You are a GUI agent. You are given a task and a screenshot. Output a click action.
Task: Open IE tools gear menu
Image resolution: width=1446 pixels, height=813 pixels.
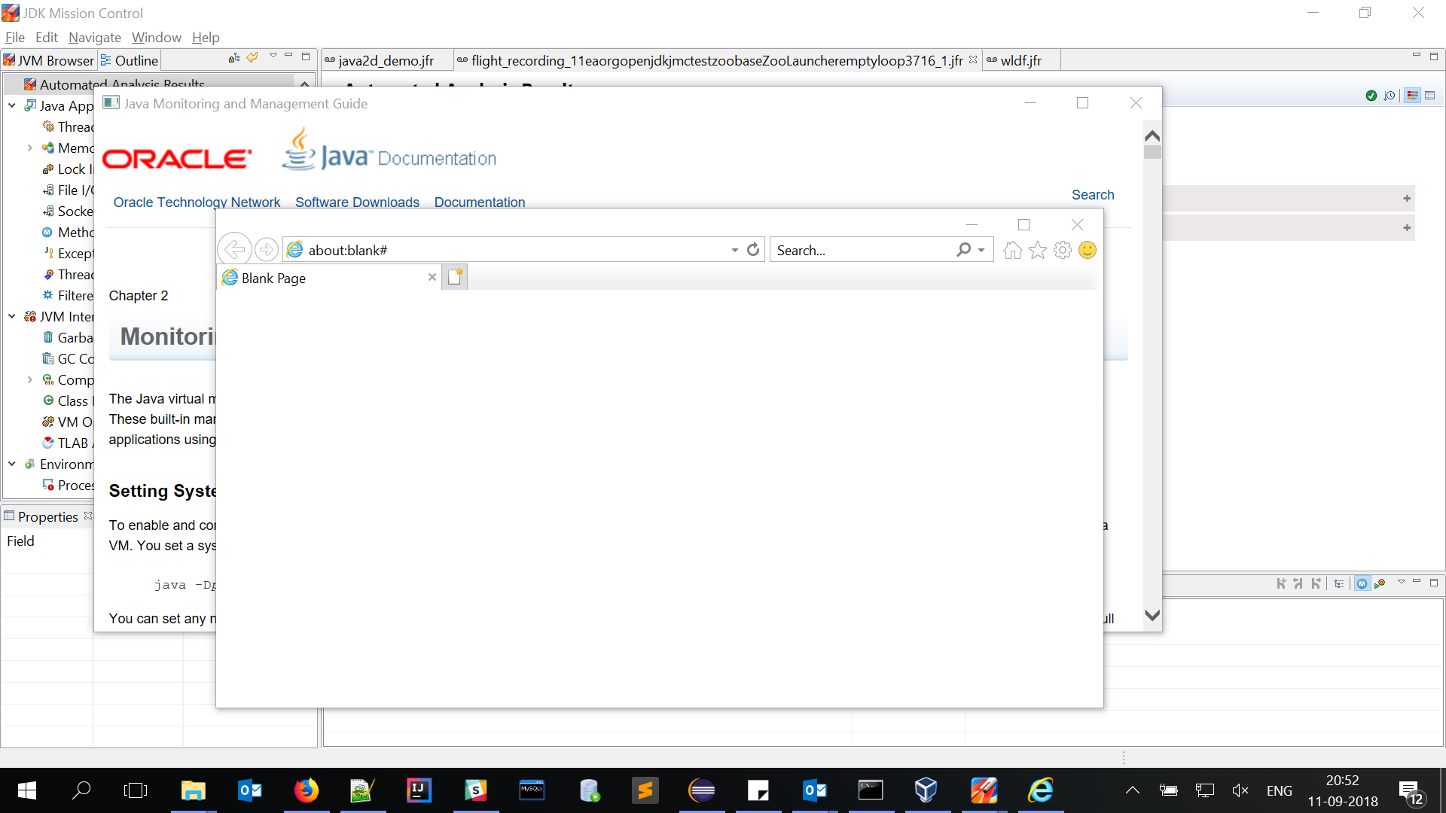click(1062, 250)
